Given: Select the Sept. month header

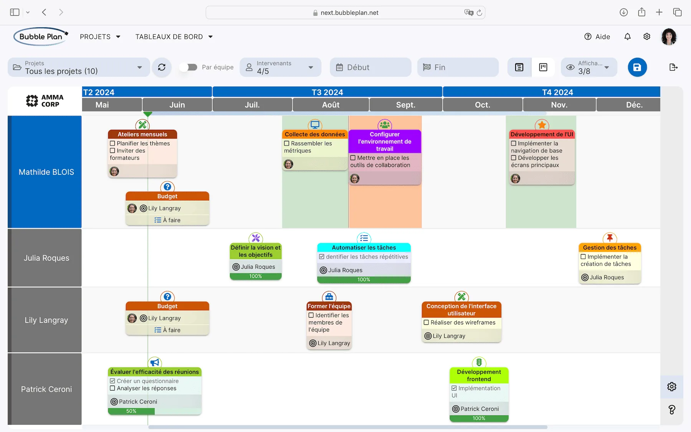Looking at the screenshot, I should (406, 105).
